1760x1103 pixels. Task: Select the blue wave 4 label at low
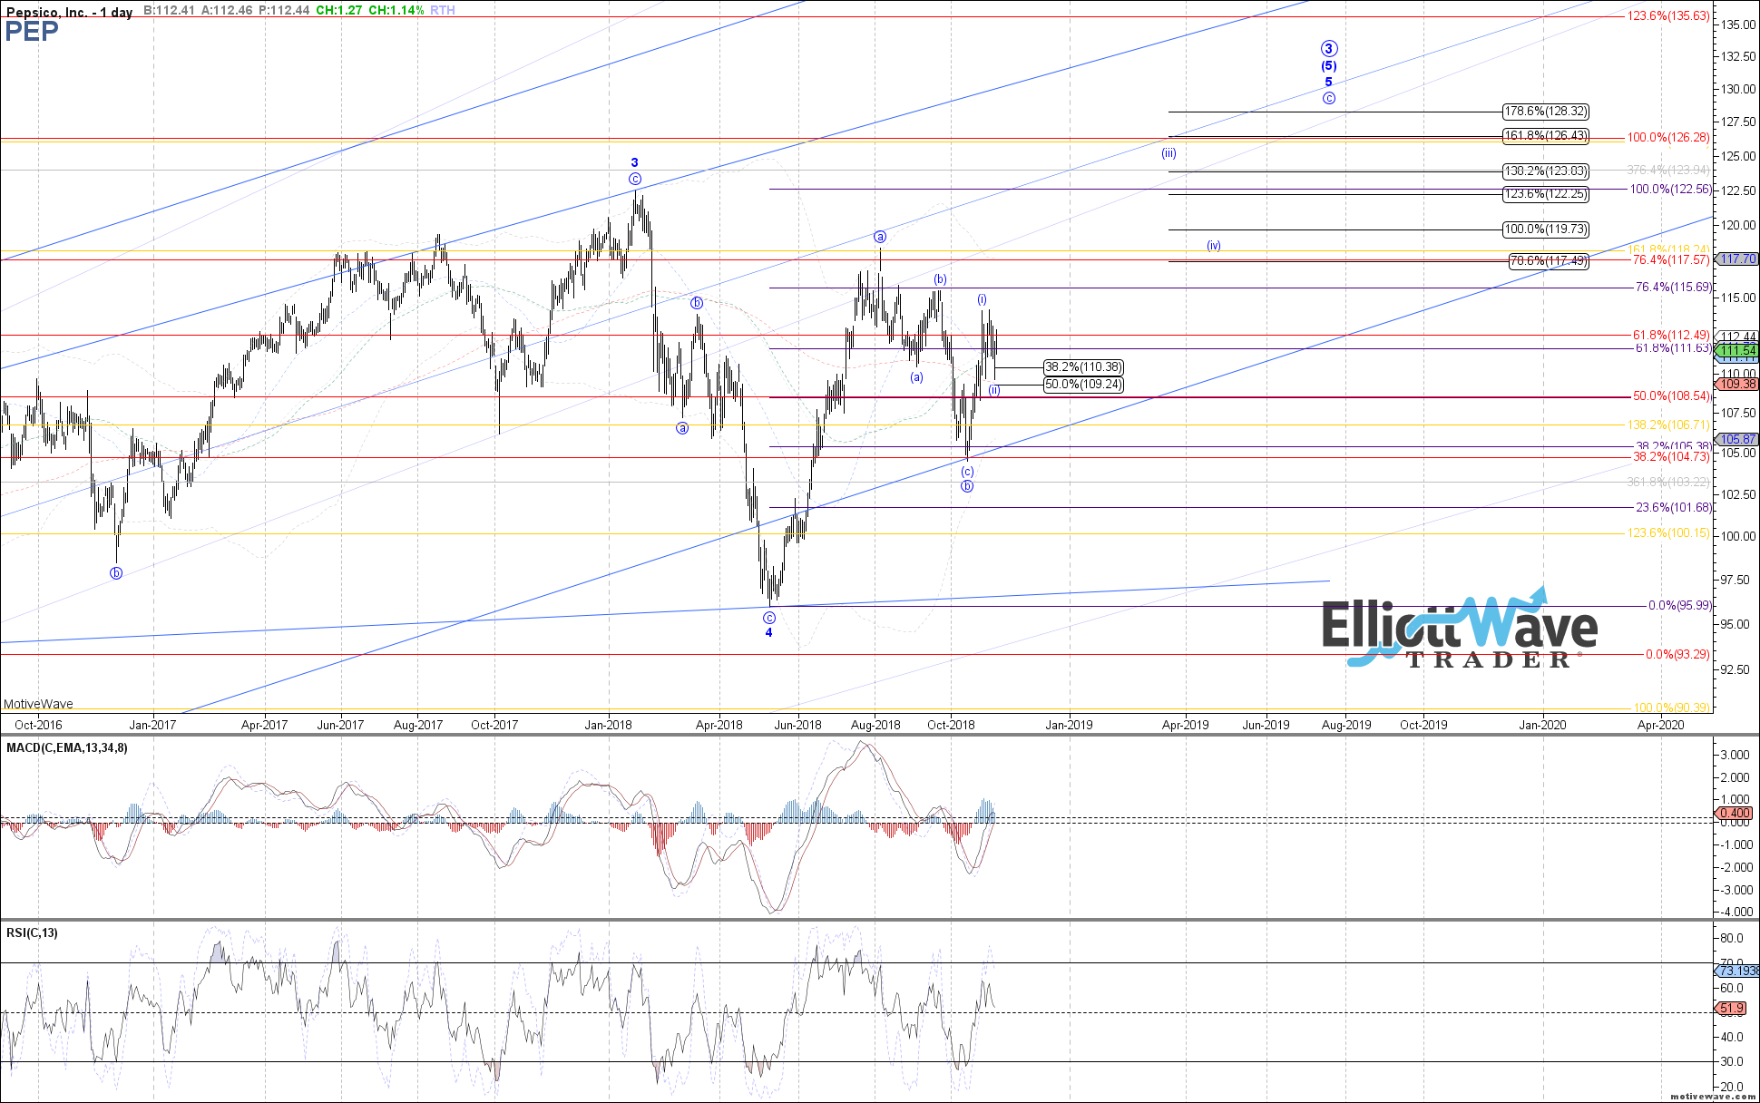click(x=768, y=632)
